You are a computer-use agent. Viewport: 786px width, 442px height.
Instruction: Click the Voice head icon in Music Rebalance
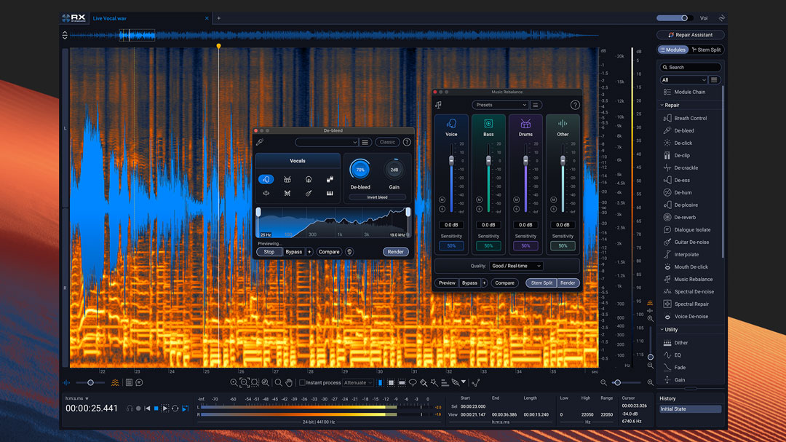click(x=453, y=124)
